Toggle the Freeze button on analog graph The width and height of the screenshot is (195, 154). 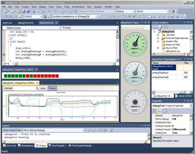(x=52, y=88)
